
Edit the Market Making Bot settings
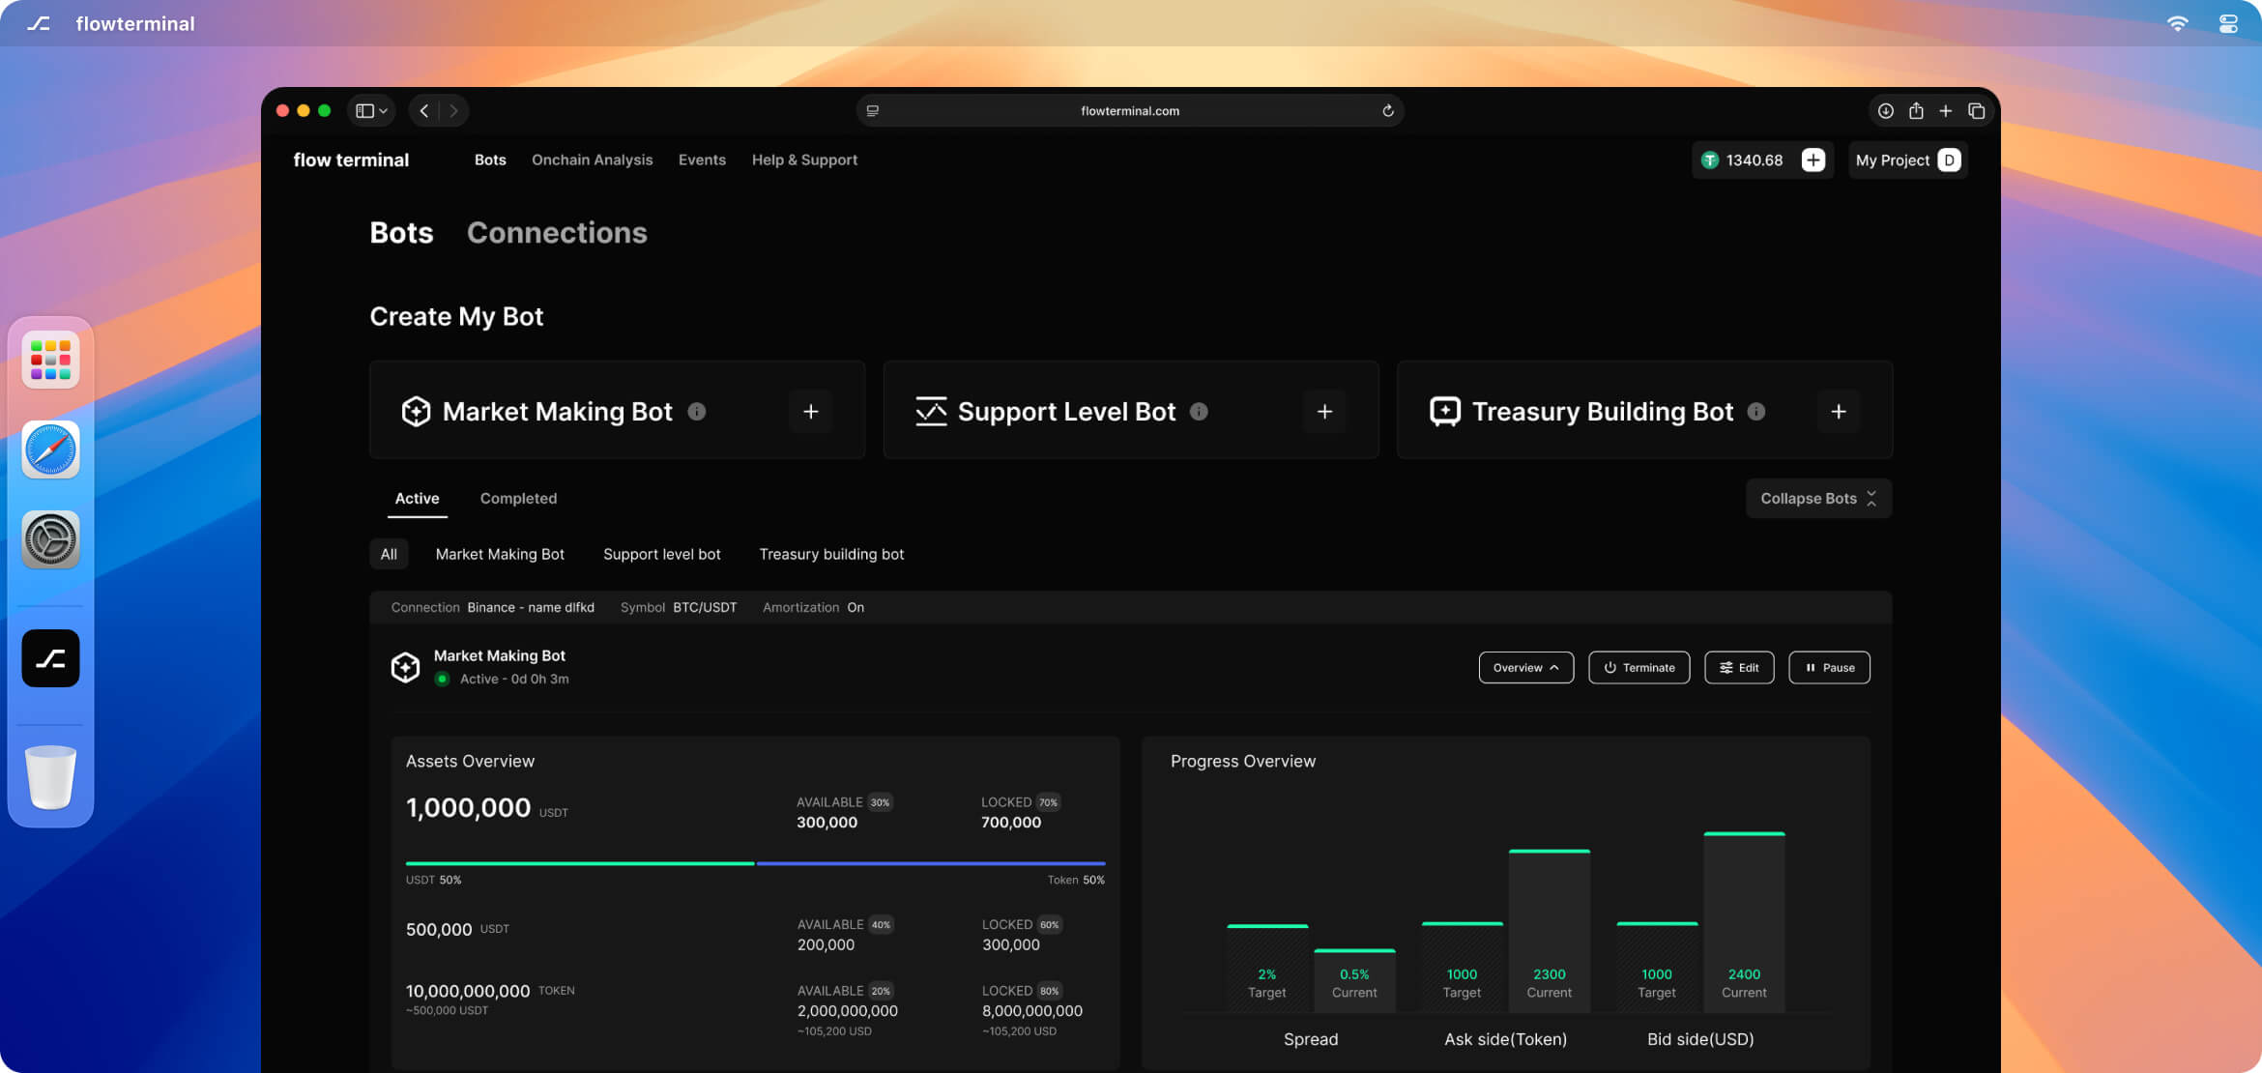(x=1738, y=668)
